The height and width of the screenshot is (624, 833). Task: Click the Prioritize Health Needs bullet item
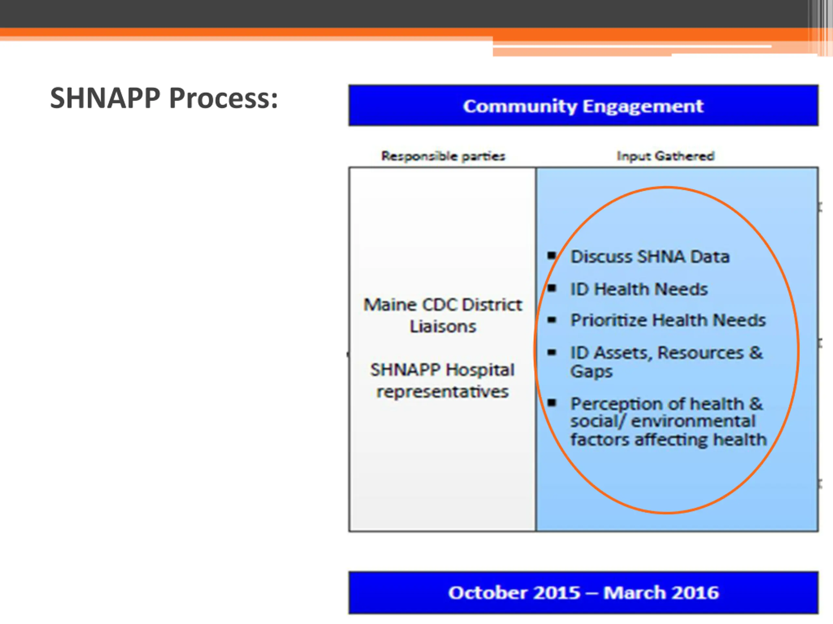coord(668,320)
